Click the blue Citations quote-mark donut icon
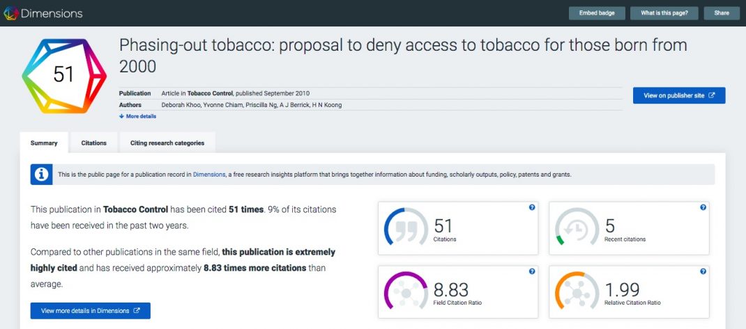746x329 pixels. 406,228
